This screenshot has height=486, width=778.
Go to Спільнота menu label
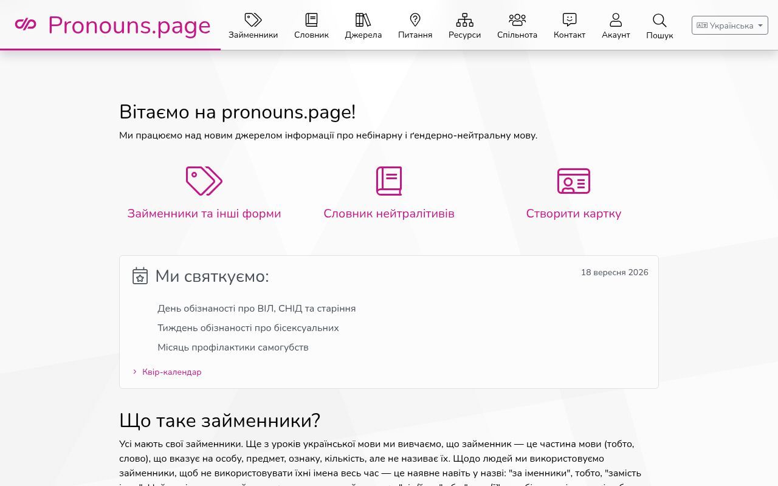click(x=517, y=35)
